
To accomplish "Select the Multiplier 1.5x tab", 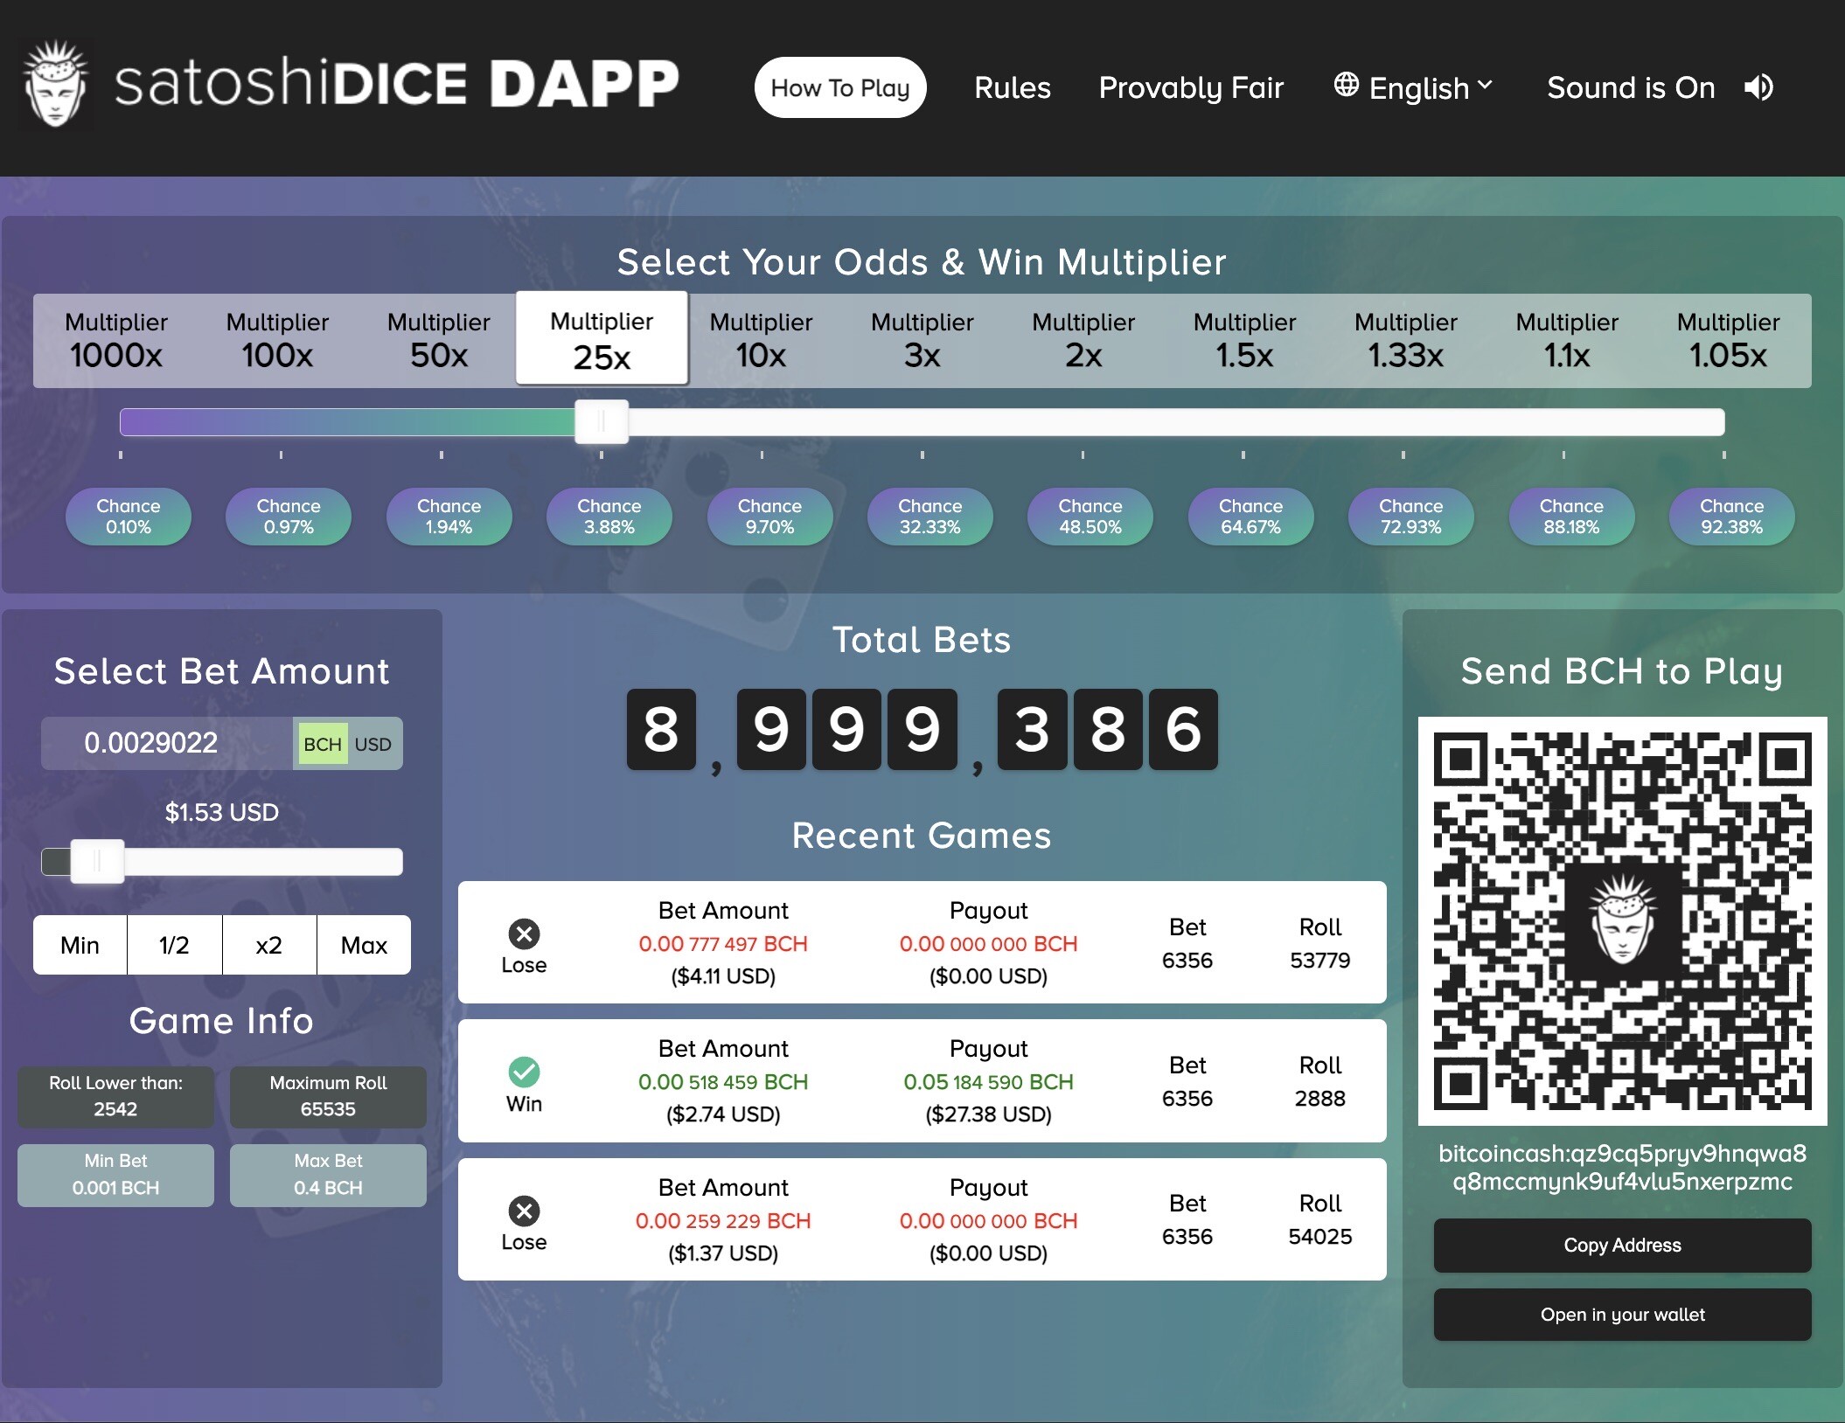I will (x=1244, y=341).
